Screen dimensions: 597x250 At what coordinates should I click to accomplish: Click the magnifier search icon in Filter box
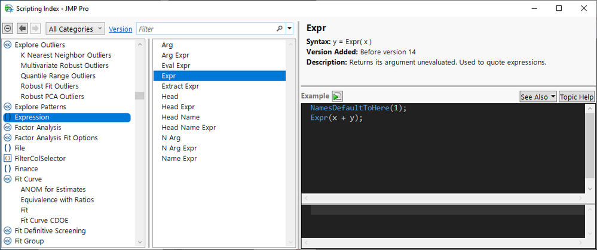[280, 29]
